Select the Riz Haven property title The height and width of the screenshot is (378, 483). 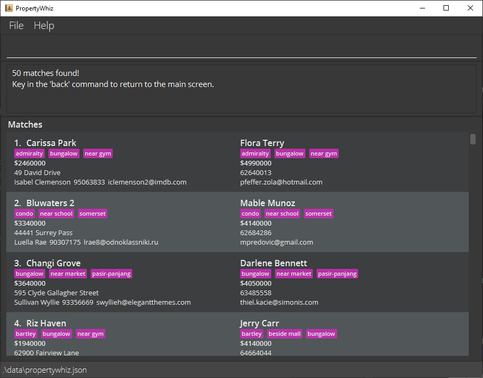tap(46, 323)
